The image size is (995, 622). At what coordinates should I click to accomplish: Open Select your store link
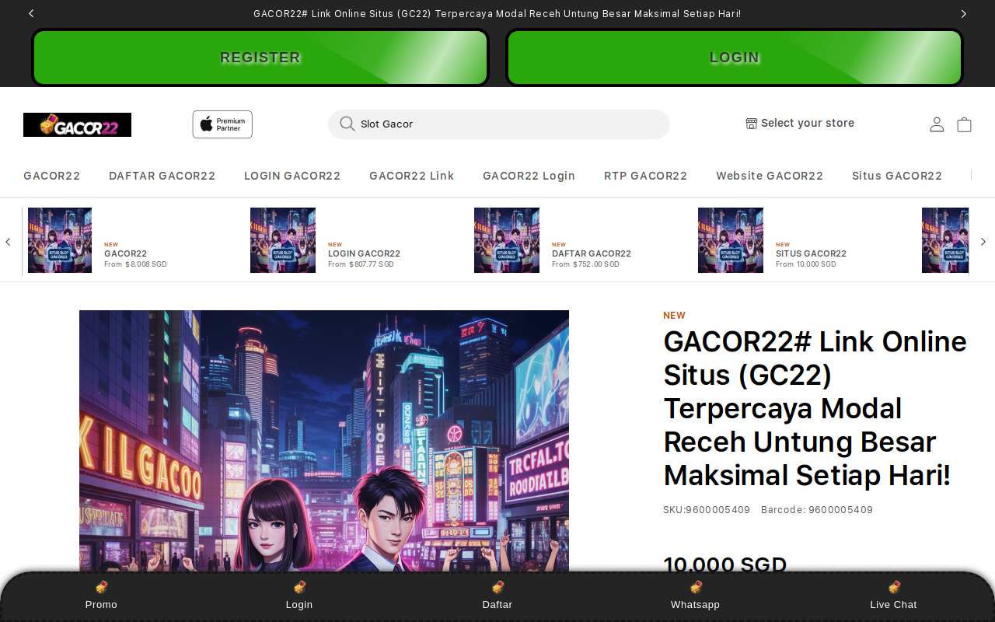tap(800, 124)
